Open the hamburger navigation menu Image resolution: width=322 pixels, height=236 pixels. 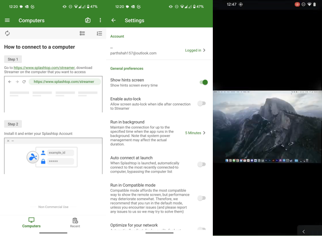(7, 20)
